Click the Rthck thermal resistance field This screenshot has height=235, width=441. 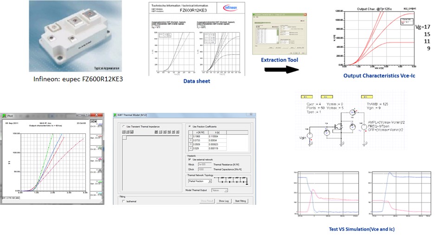[204, 164]
